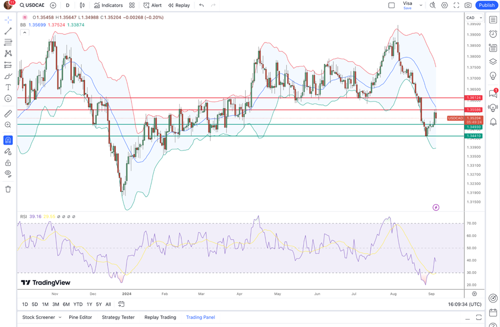This screenshot has width=500, height=327.
Task: Hide all drawings with eye icon
Action: click(8, 173)
